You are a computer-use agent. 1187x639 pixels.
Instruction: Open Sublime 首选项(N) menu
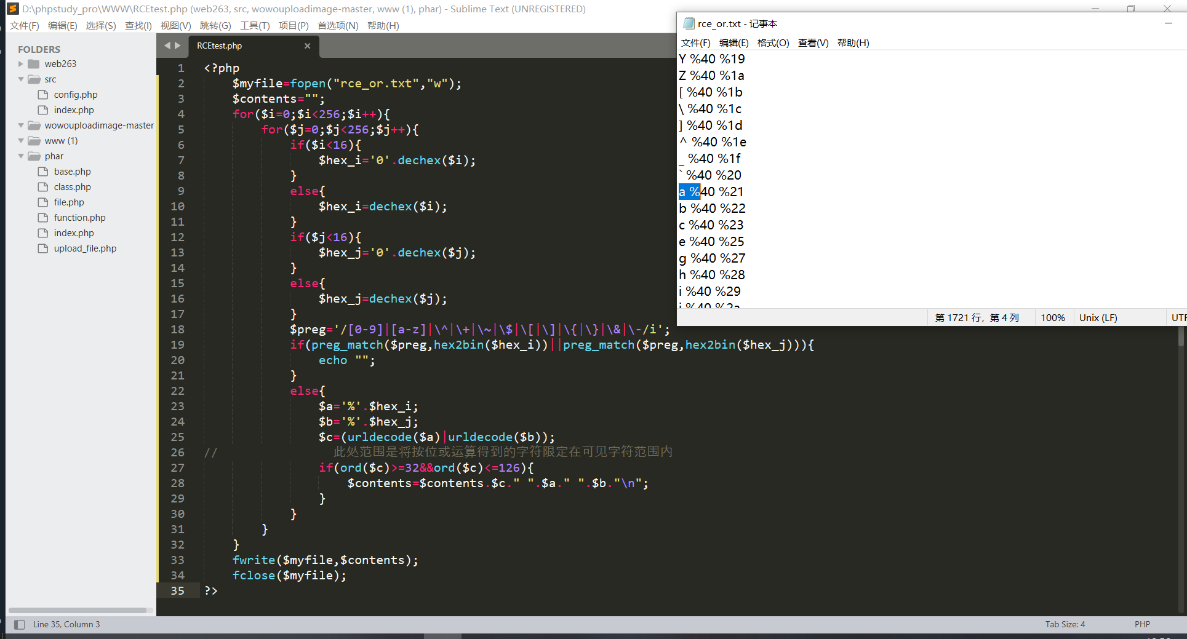[x=338, y=25]
